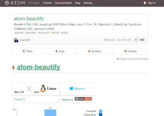Screen dimensions: 164x116
Task: Open the atom-beautify package title link
Action: (x=29, y=19)
